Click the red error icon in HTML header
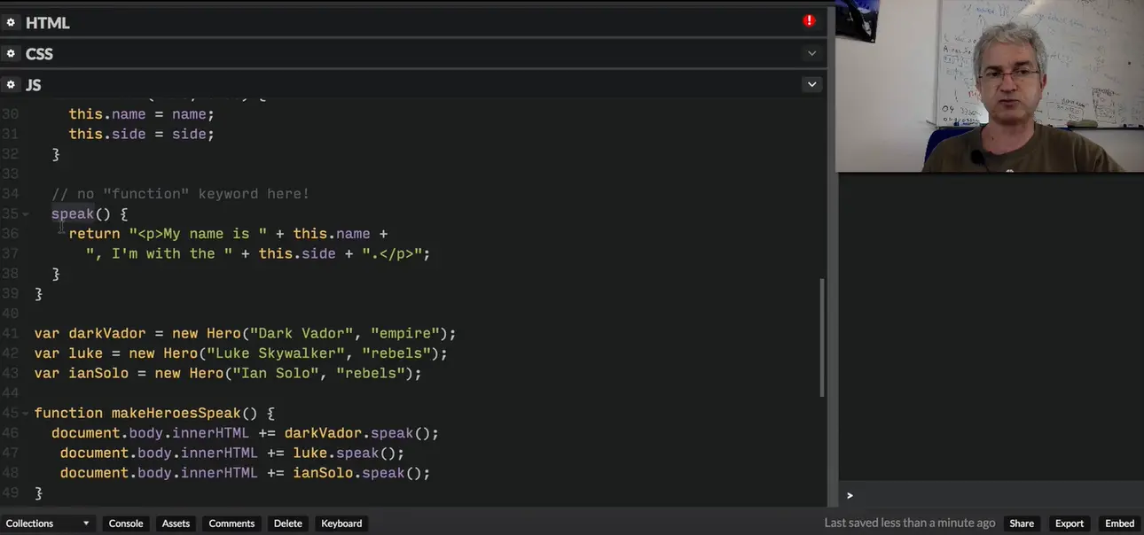Image resolution: width=1144 pixels, height=535 pixels. (809, 20)
